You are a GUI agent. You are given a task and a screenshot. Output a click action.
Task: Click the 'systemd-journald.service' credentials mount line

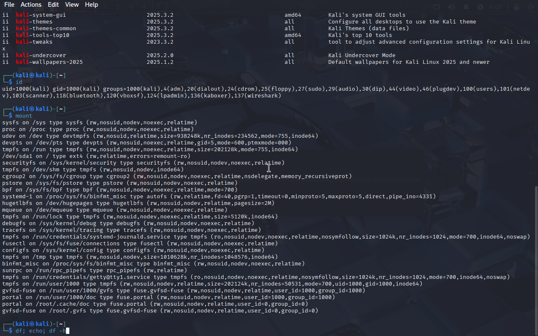[x=266, y=236]
